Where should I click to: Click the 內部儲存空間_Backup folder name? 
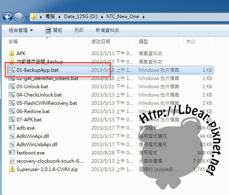[x=40, y=61]
